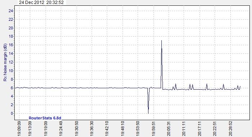Select the y-axis value "12"
The height and width of the screenshot is (137, 252).
click(x=11, y=62)
